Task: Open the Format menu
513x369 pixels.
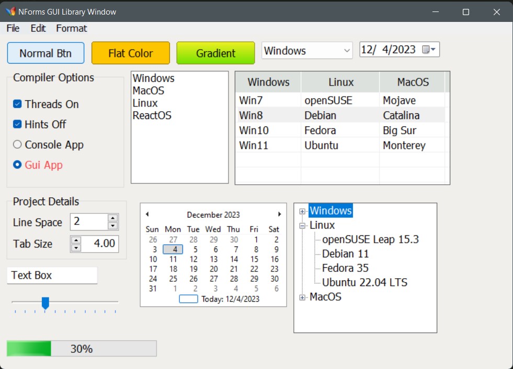Action: (x=71, y=28)
